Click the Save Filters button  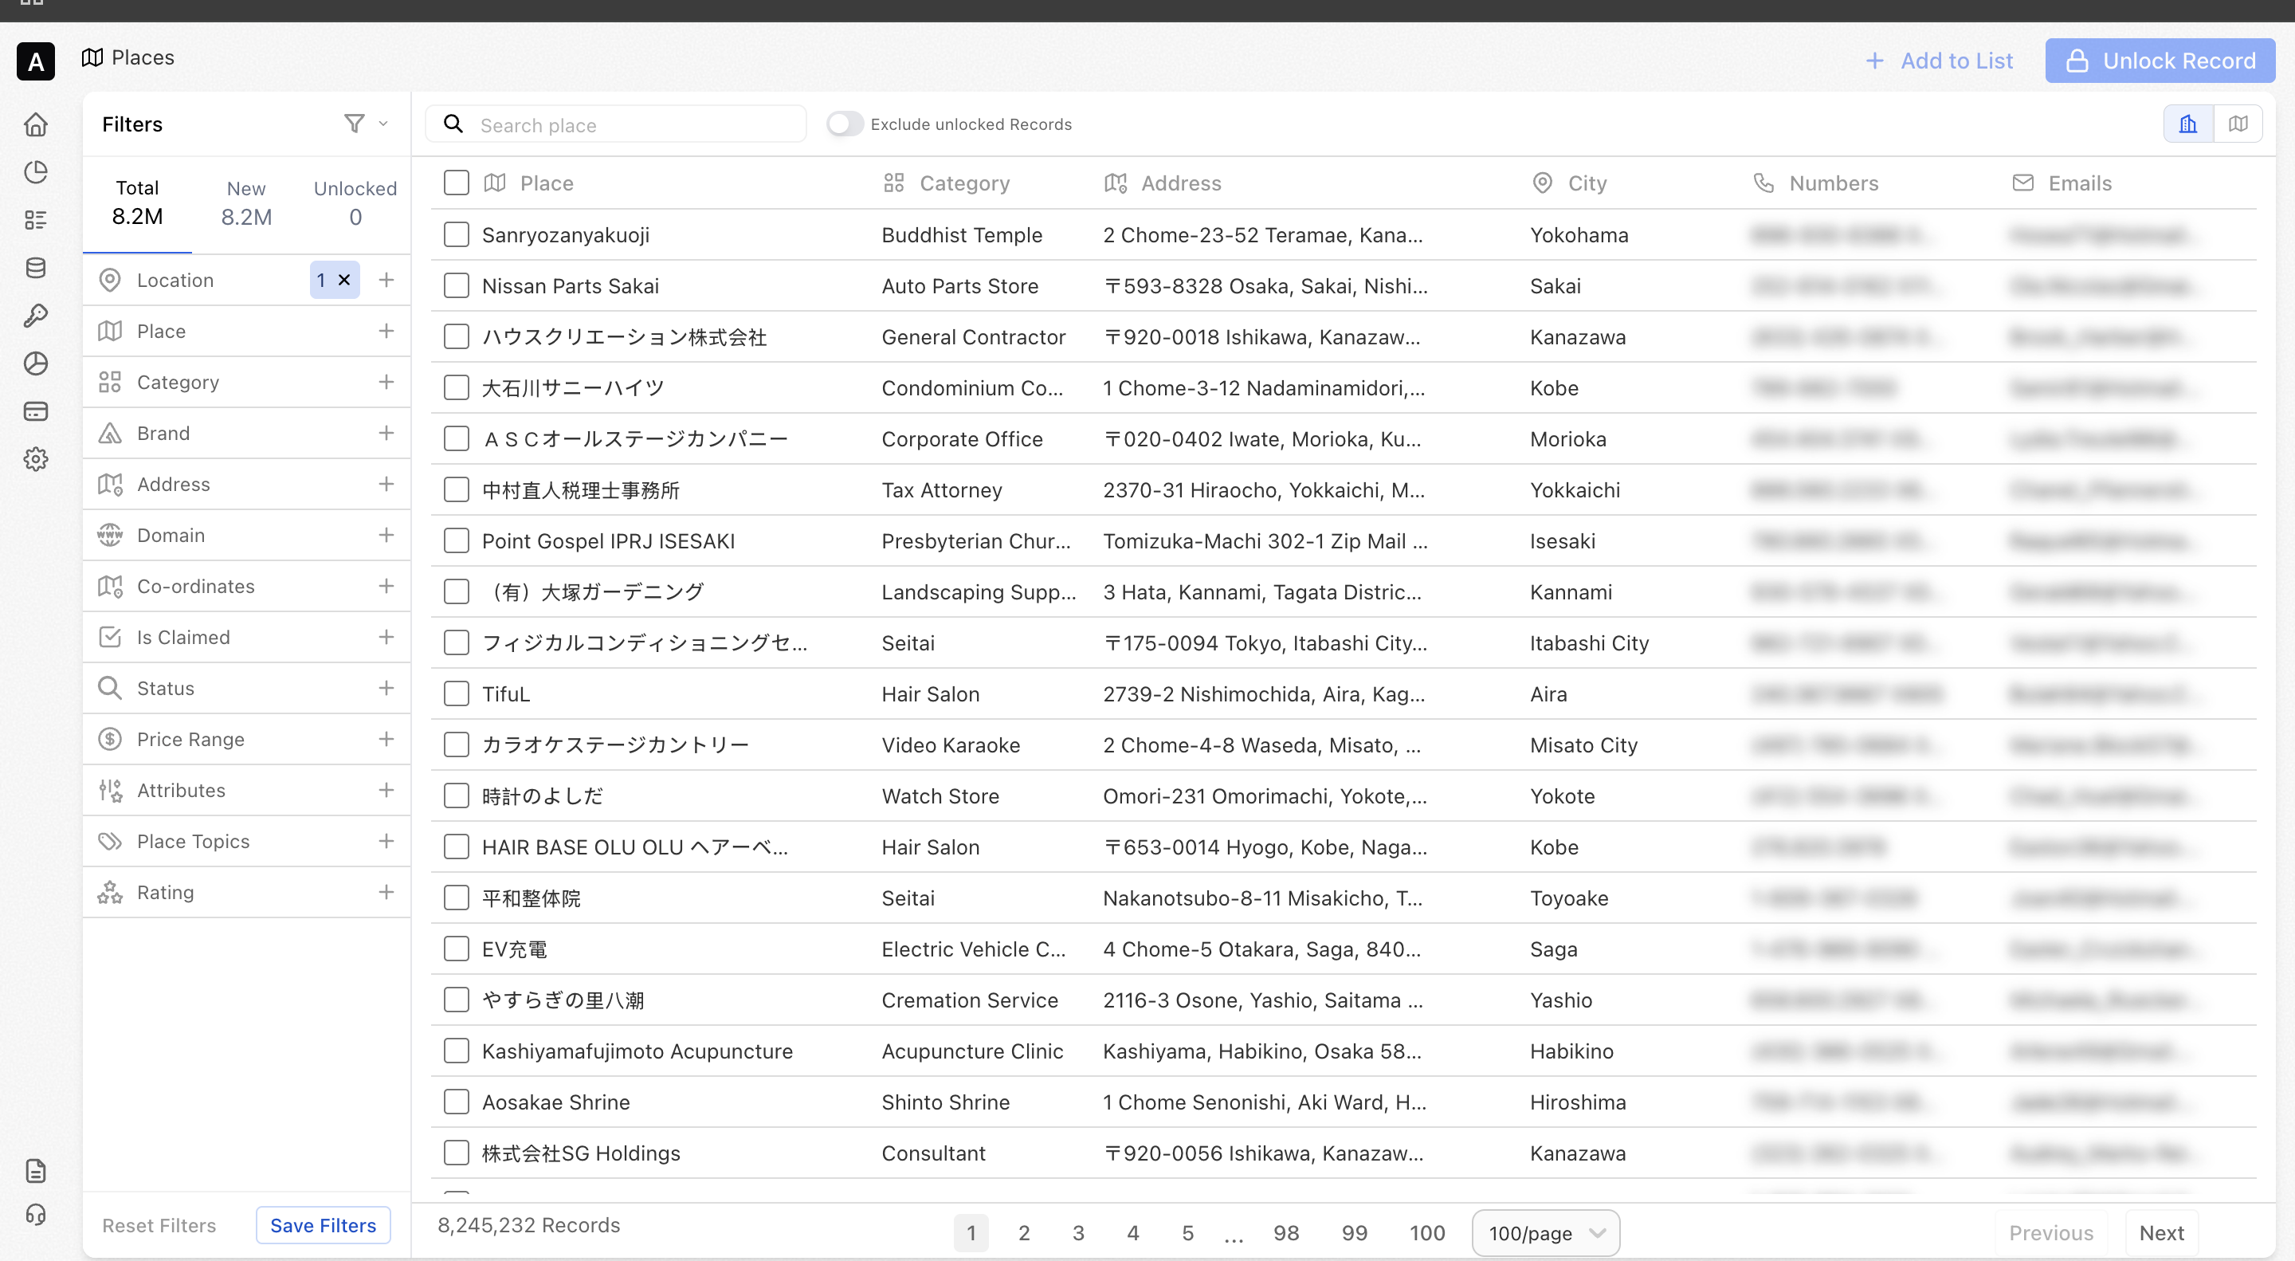pos(323,1225)
